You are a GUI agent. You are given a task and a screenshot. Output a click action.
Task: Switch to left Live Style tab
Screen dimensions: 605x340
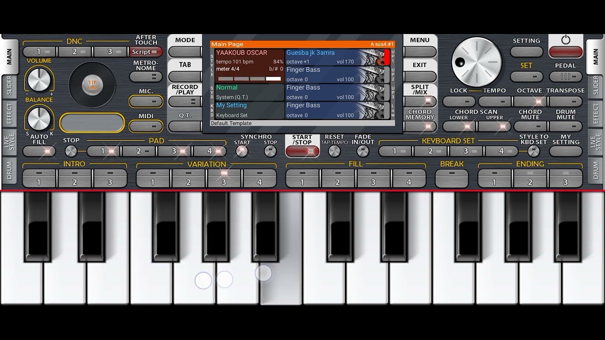[x=9, y=142]
